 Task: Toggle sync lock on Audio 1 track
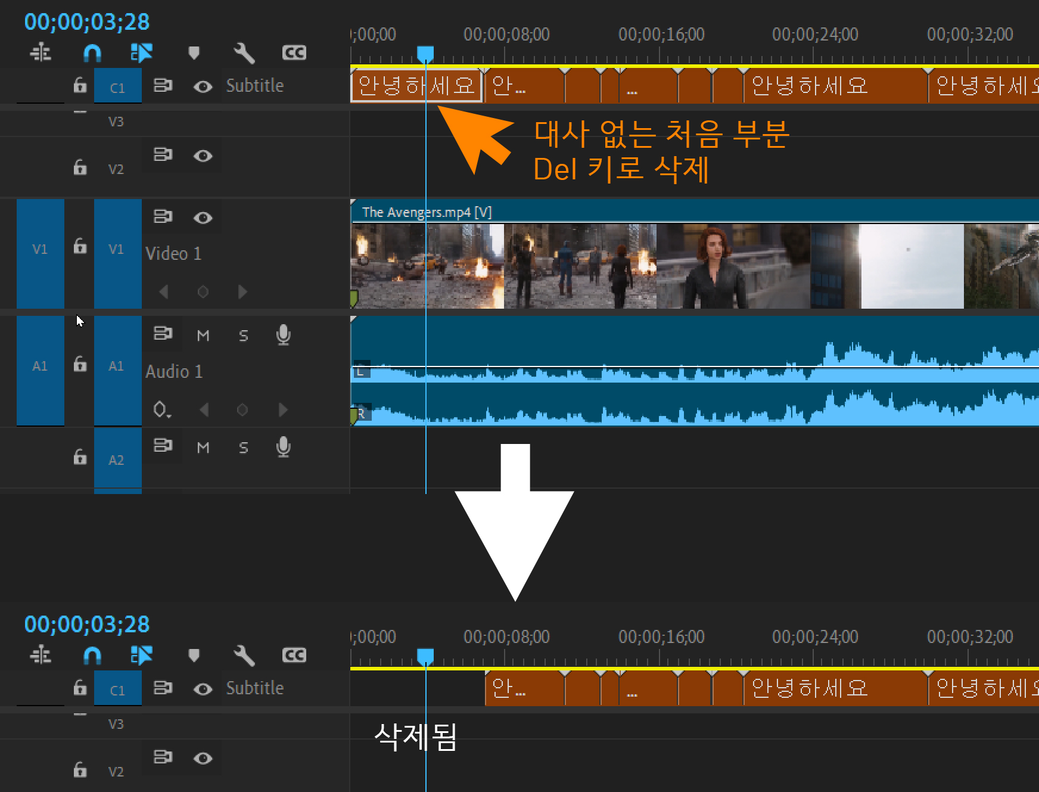point(163,333)
